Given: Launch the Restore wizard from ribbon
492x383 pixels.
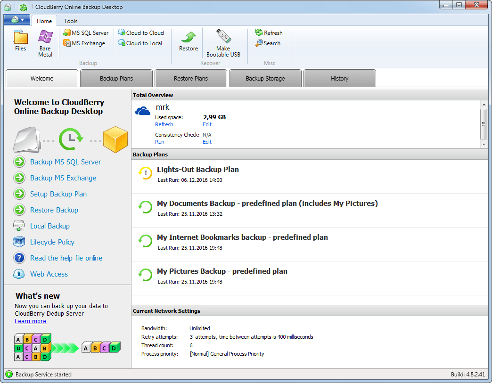Looking at the screenshot, I should click(188, 41).
